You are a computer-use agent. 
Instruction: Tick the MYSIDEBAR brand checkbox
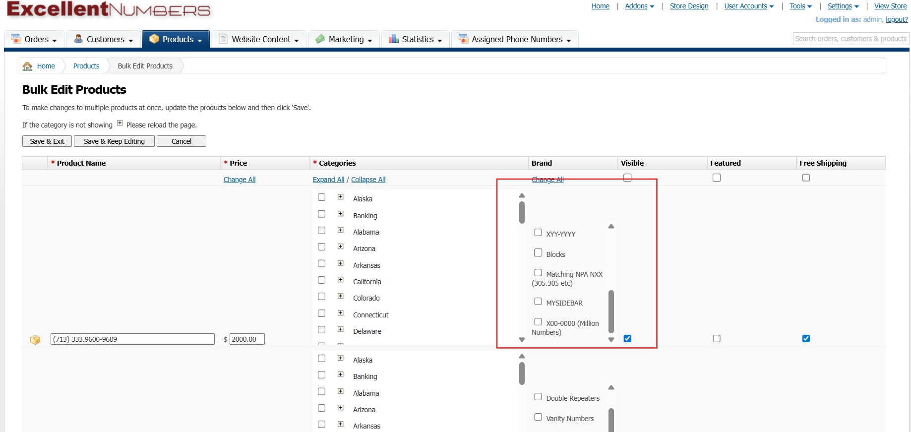[x=538, y=302]
